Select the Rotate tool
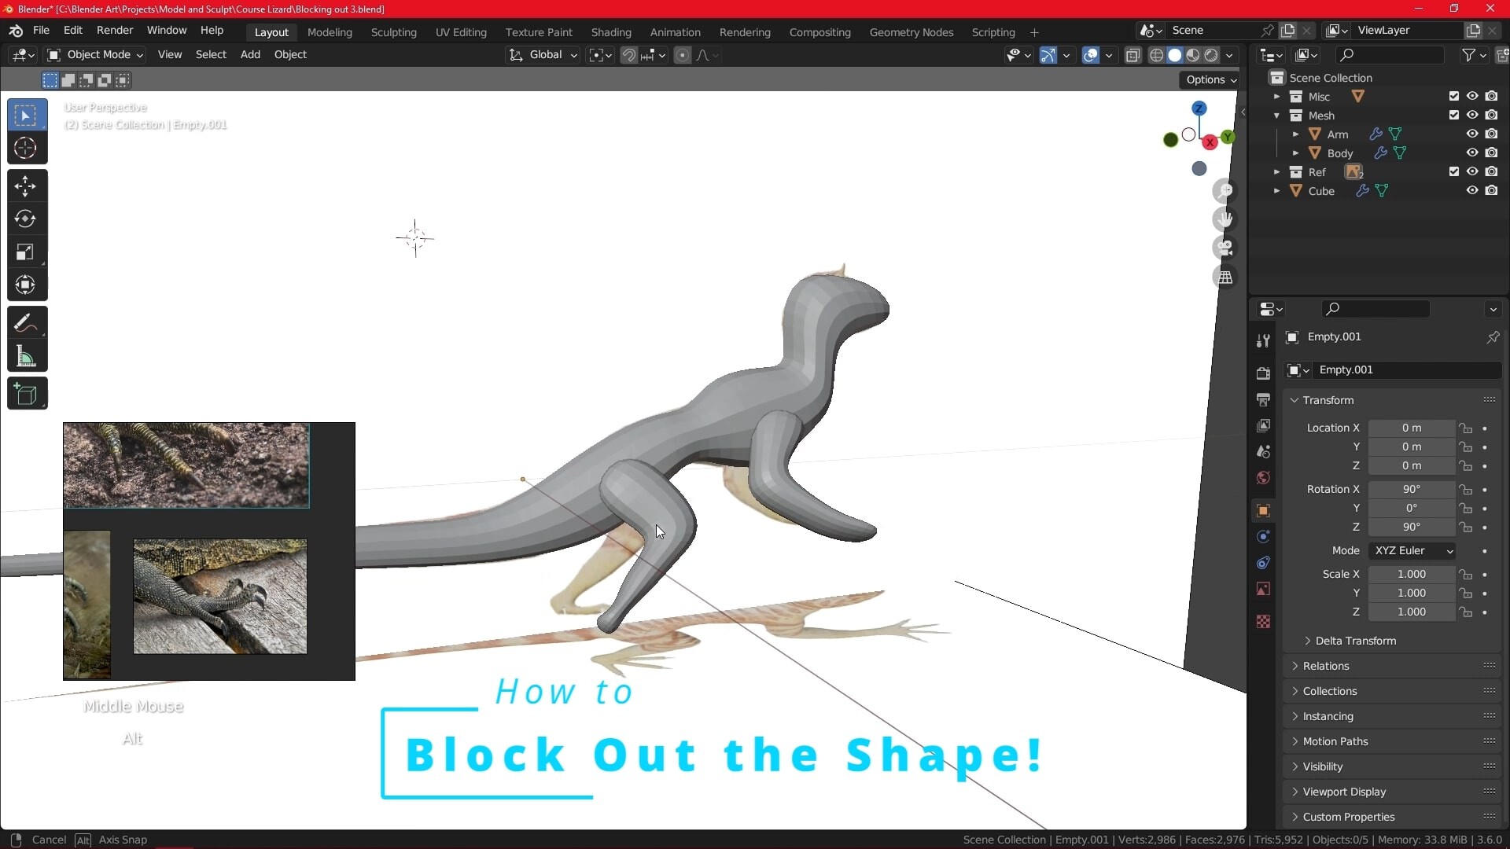The width and height of the screenshot is (1510, 849). (x=26, y=219)
